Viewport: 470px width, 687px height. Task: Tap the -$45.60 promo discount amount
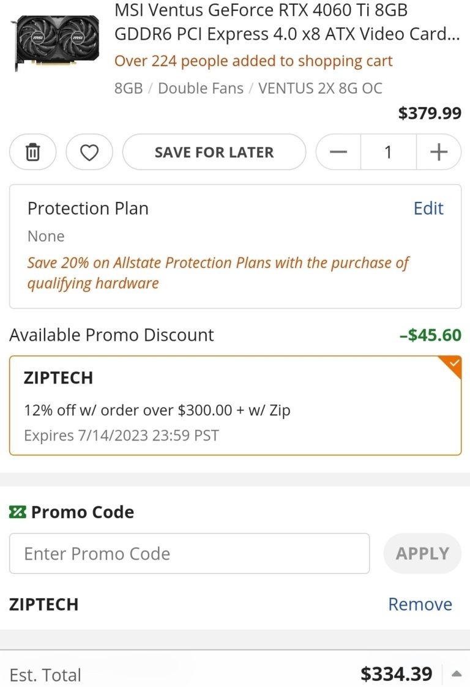pos(430,335)
